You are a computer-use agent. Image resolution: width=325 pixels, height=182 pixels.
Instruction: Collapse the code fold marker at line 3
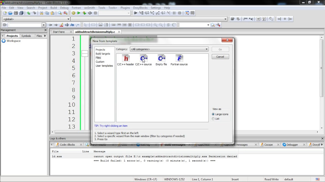click(85, 53)
